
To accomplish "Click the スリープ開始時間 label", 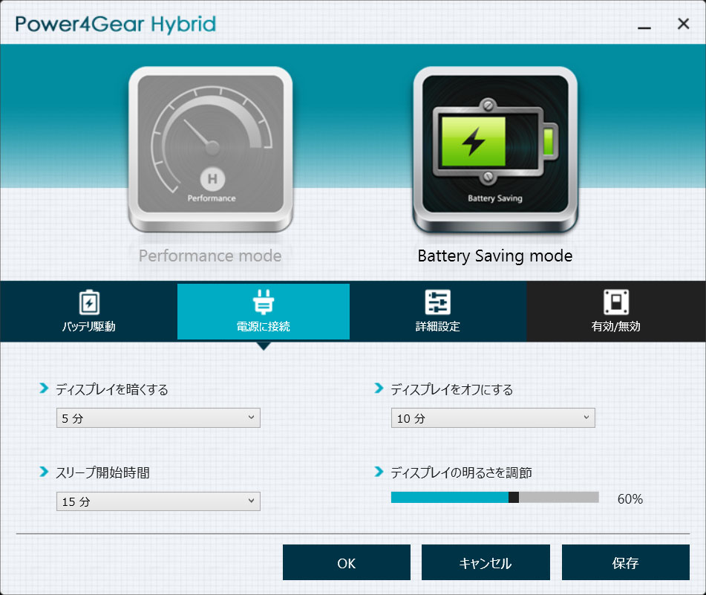I will pos(102,472).
